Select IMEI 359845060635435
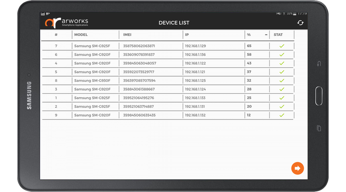The image size is (346, 192). [x=139, y=115]
